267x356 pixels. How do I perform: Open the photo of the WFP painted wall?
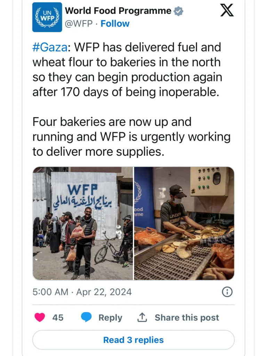tap(83, 223)
